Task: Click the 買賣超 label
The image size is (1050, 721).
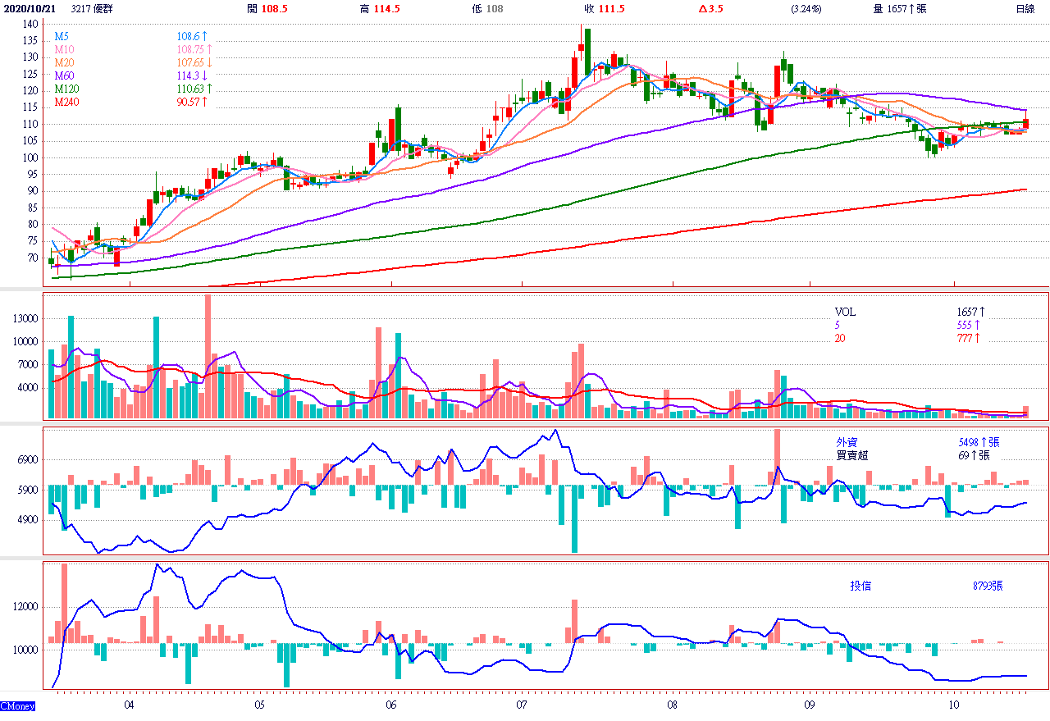Action: (851, 455)
